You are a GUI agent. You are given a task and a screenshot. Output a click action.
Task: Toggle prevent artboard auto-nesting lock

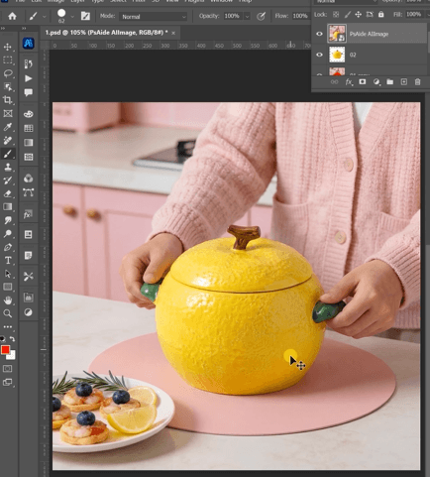point(370,15)
